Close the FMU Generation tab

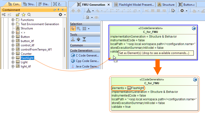(x=109, y=5)
